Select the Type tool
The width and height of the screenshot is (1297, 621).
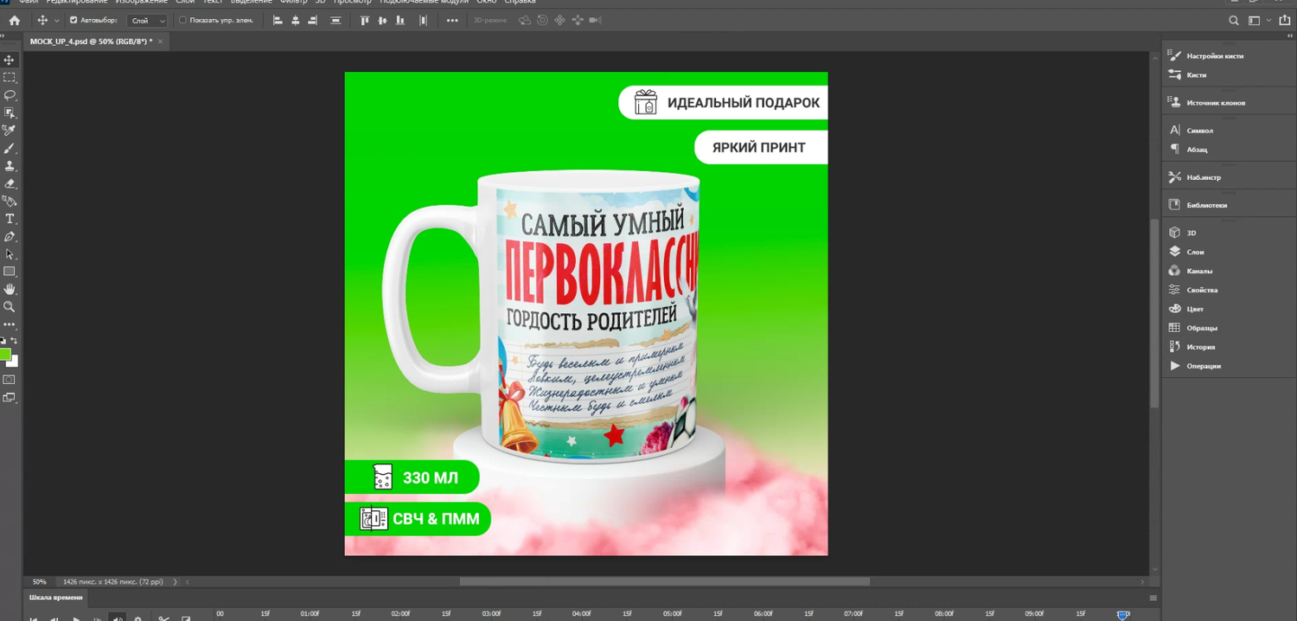pos(10,219)
